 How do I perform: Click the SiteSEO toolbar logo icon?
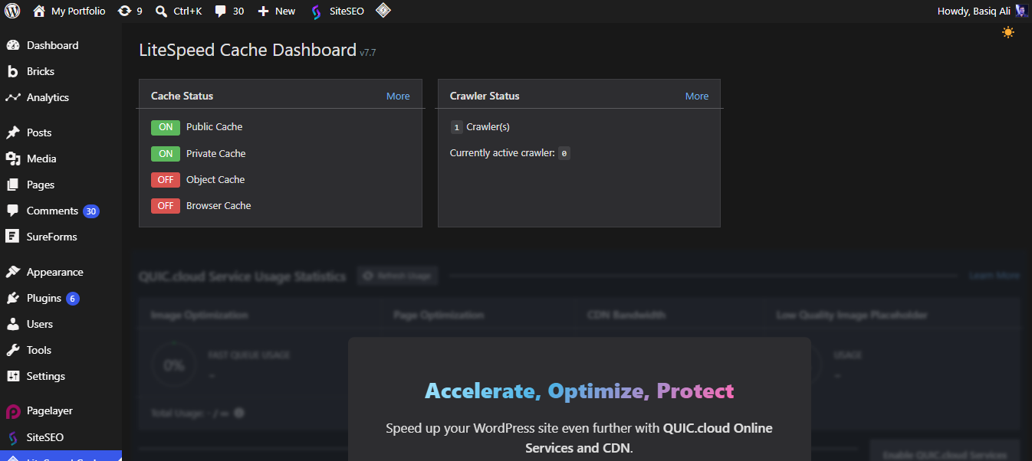click(x=317, y=11)
